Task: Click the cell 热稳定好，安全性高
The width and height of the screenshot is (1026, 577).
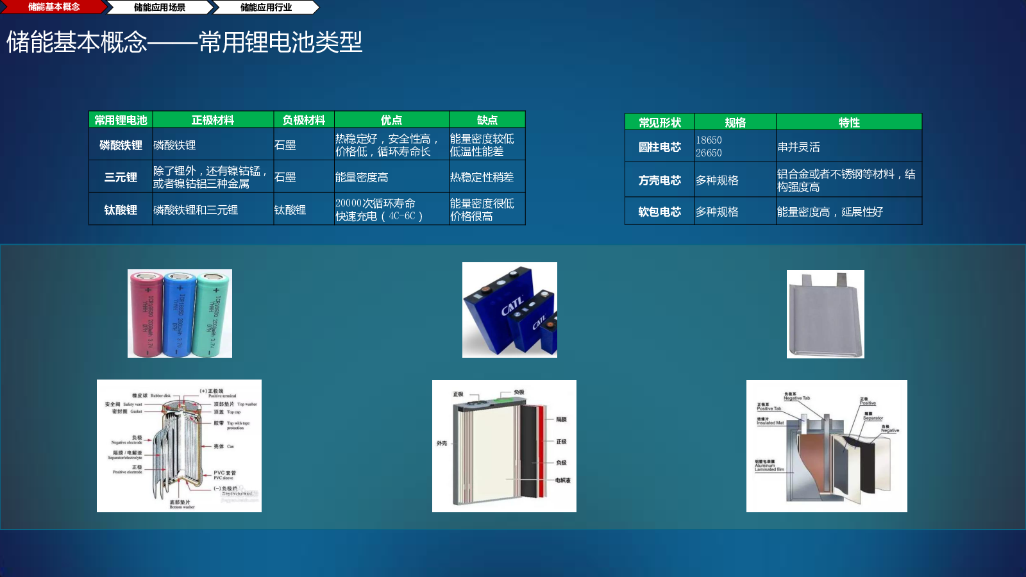Action: (x=391, y=145)
